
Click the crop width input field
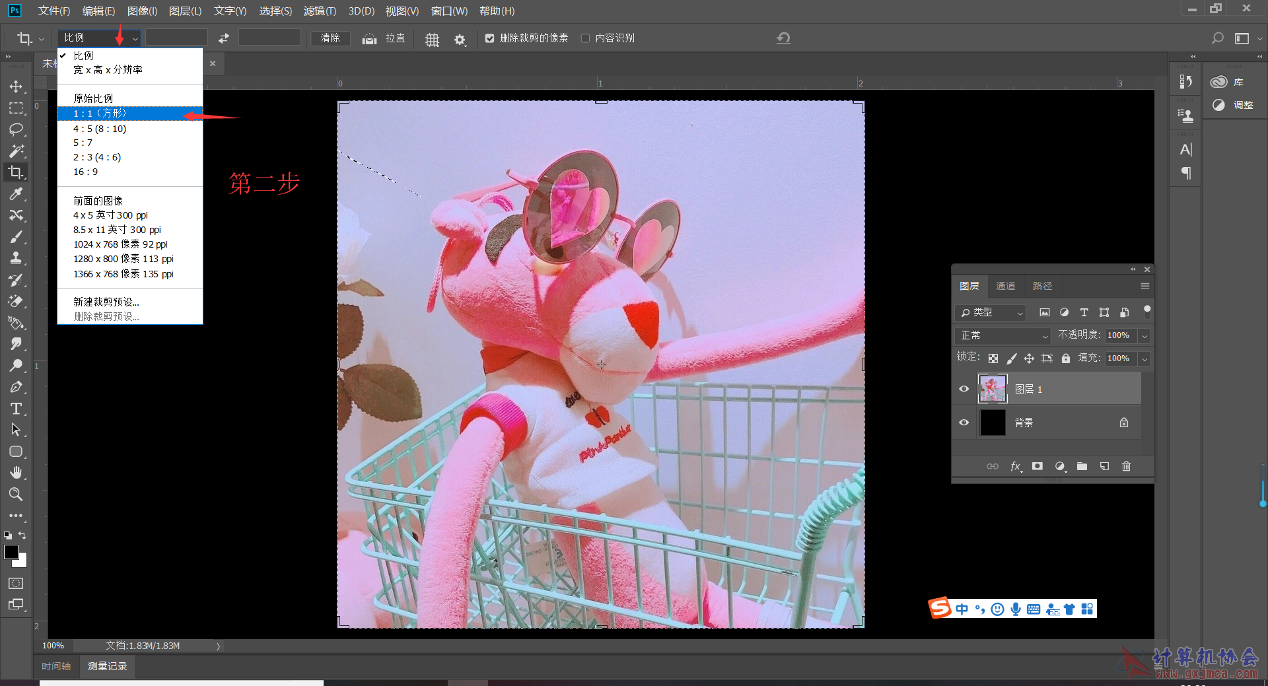point(176,38)
